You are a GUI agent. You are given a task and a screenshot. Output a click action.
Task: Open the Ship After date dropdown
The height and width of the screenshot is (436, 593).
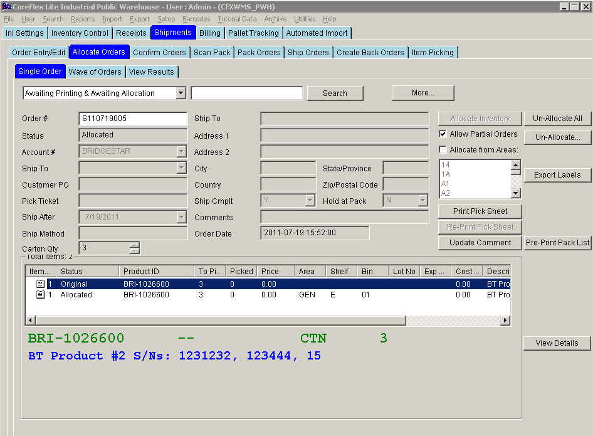tap(182, 217)
